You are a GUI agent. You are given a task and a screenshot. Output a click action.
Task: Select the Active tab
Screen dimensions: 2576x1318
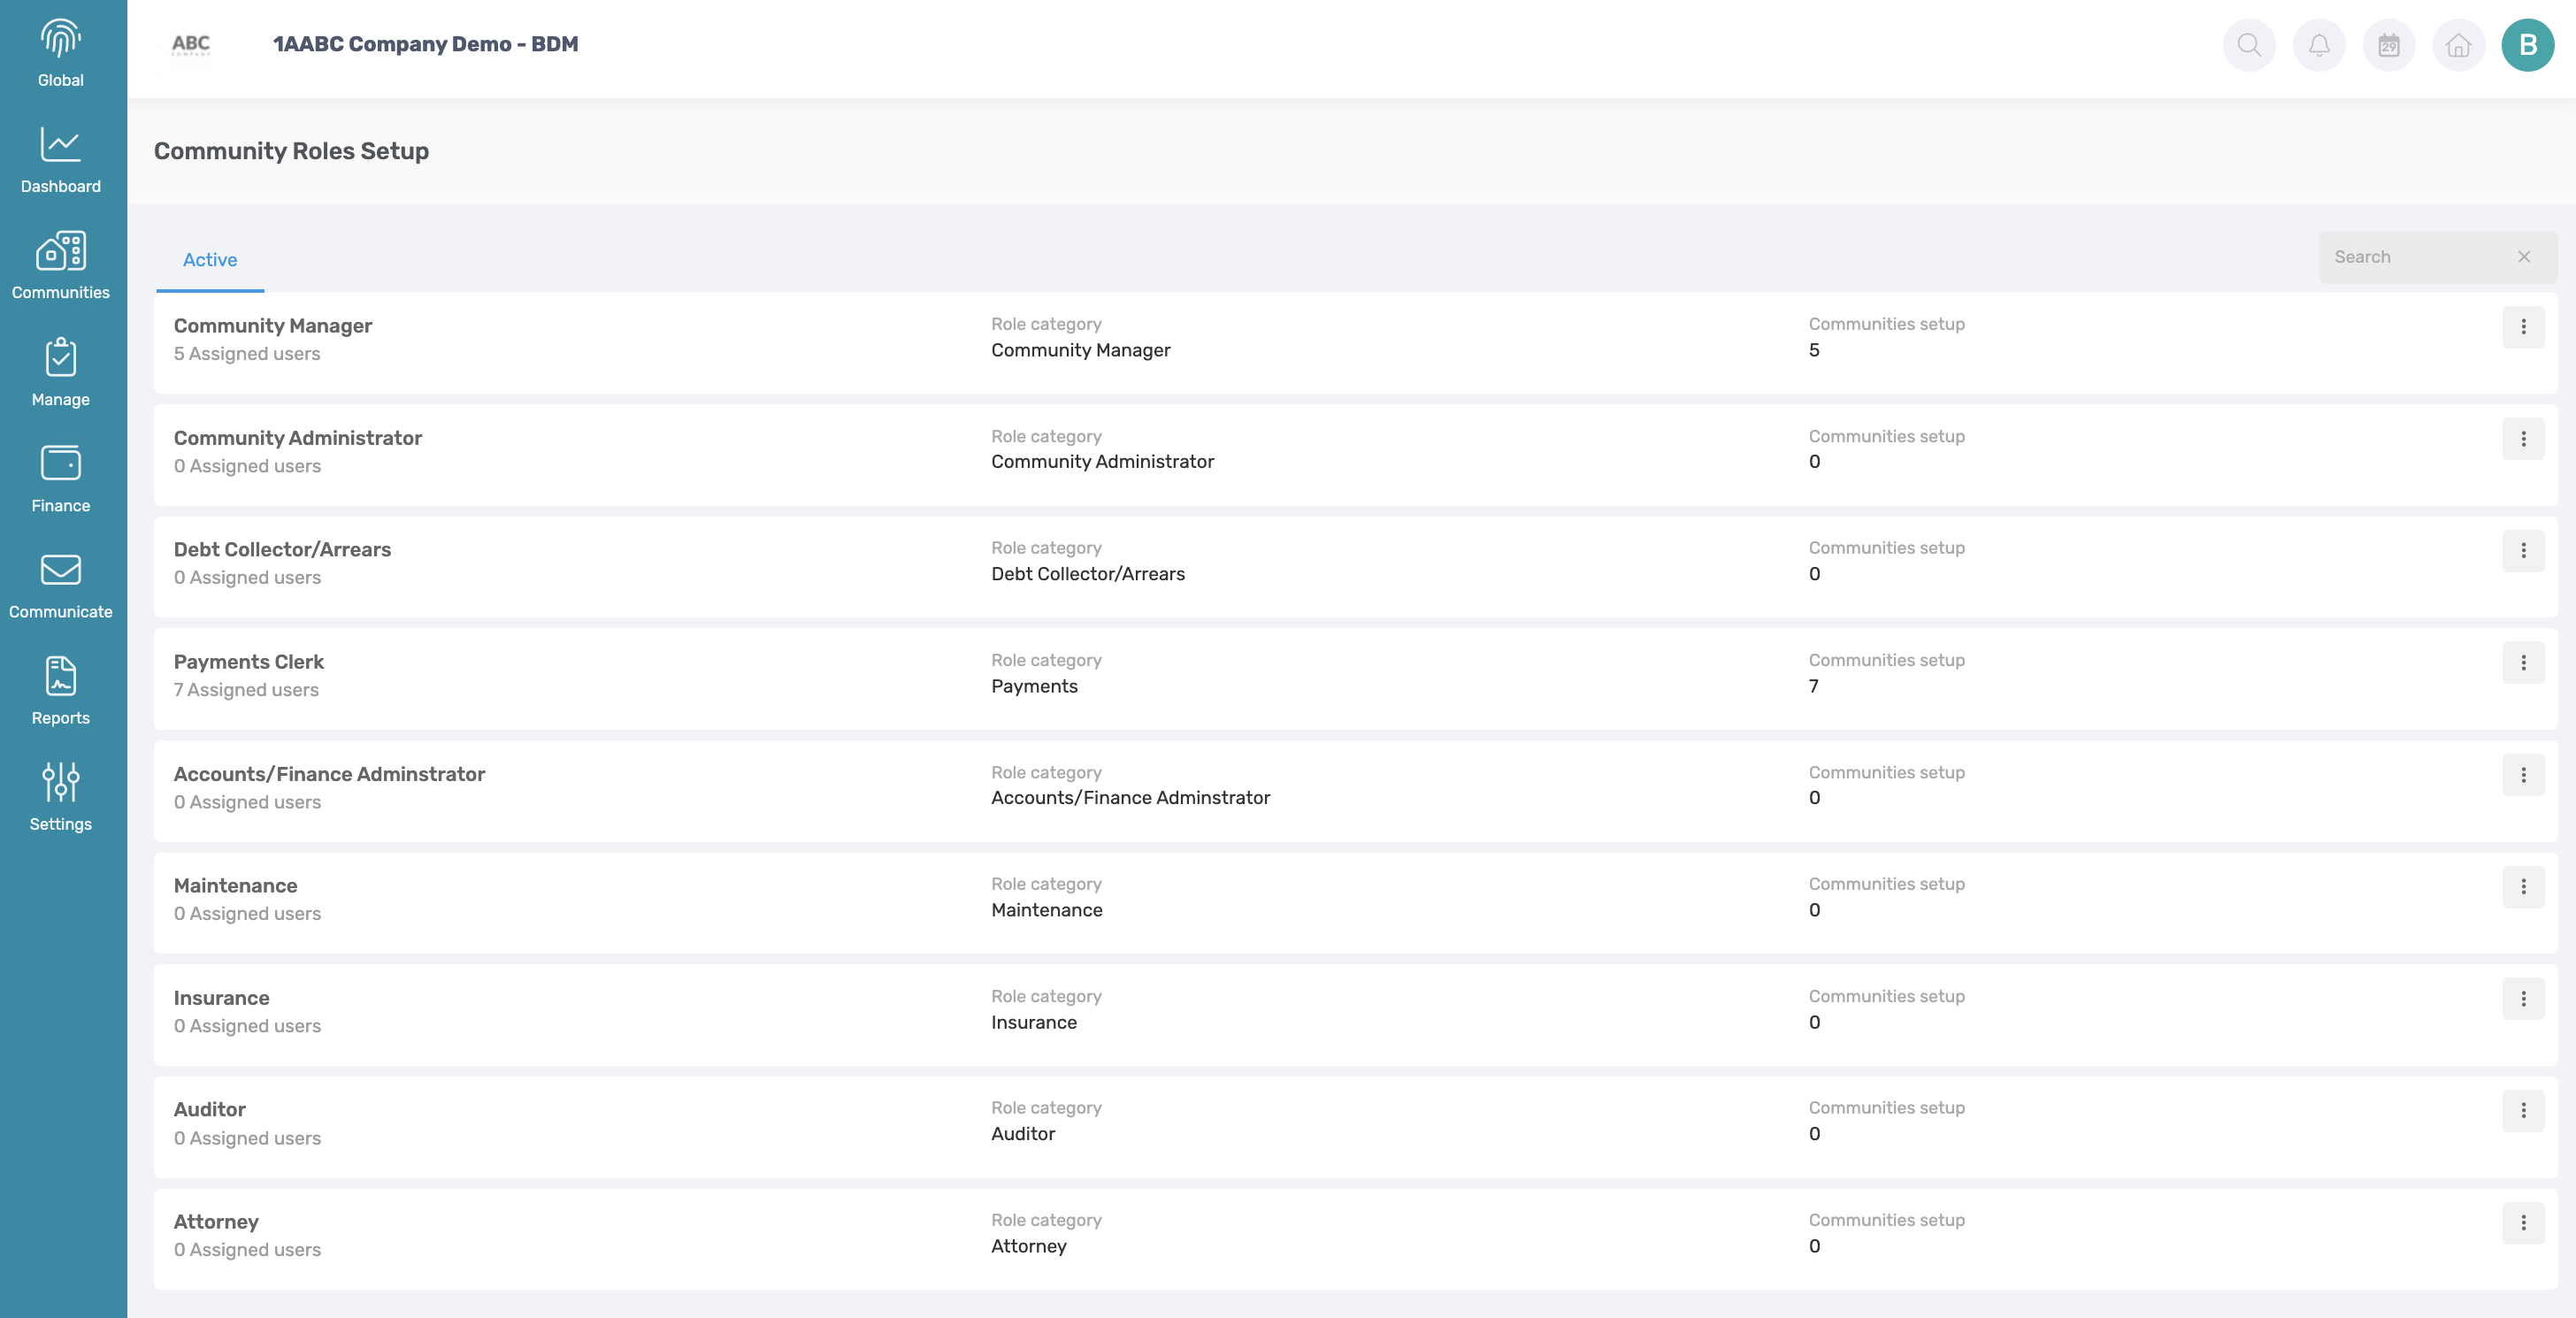click(x=210, y=260)
